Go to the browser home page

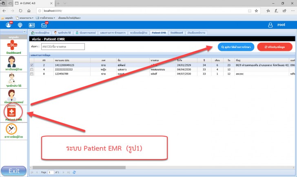pyautogui.click(x=29, y=11)
